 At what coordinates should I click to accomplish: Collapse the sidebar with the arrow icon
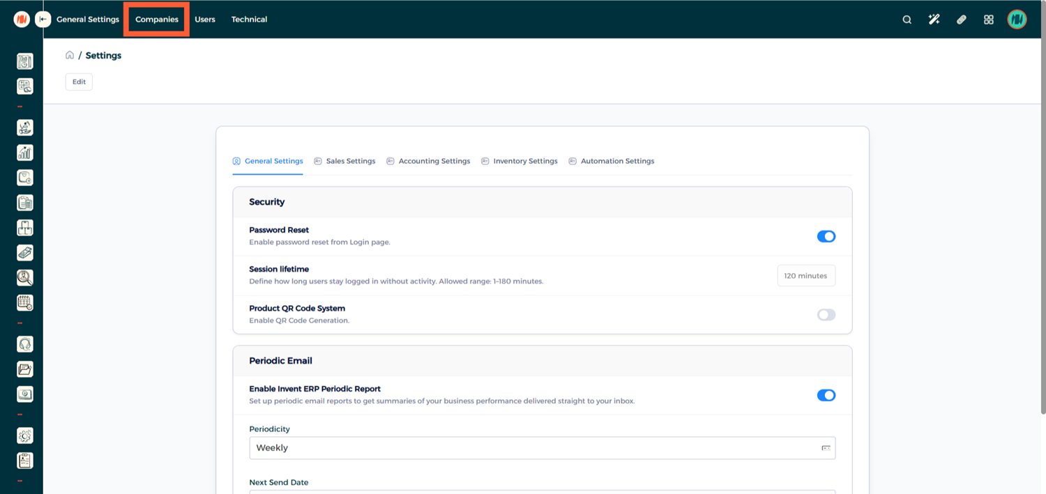[x=43, y=20]
